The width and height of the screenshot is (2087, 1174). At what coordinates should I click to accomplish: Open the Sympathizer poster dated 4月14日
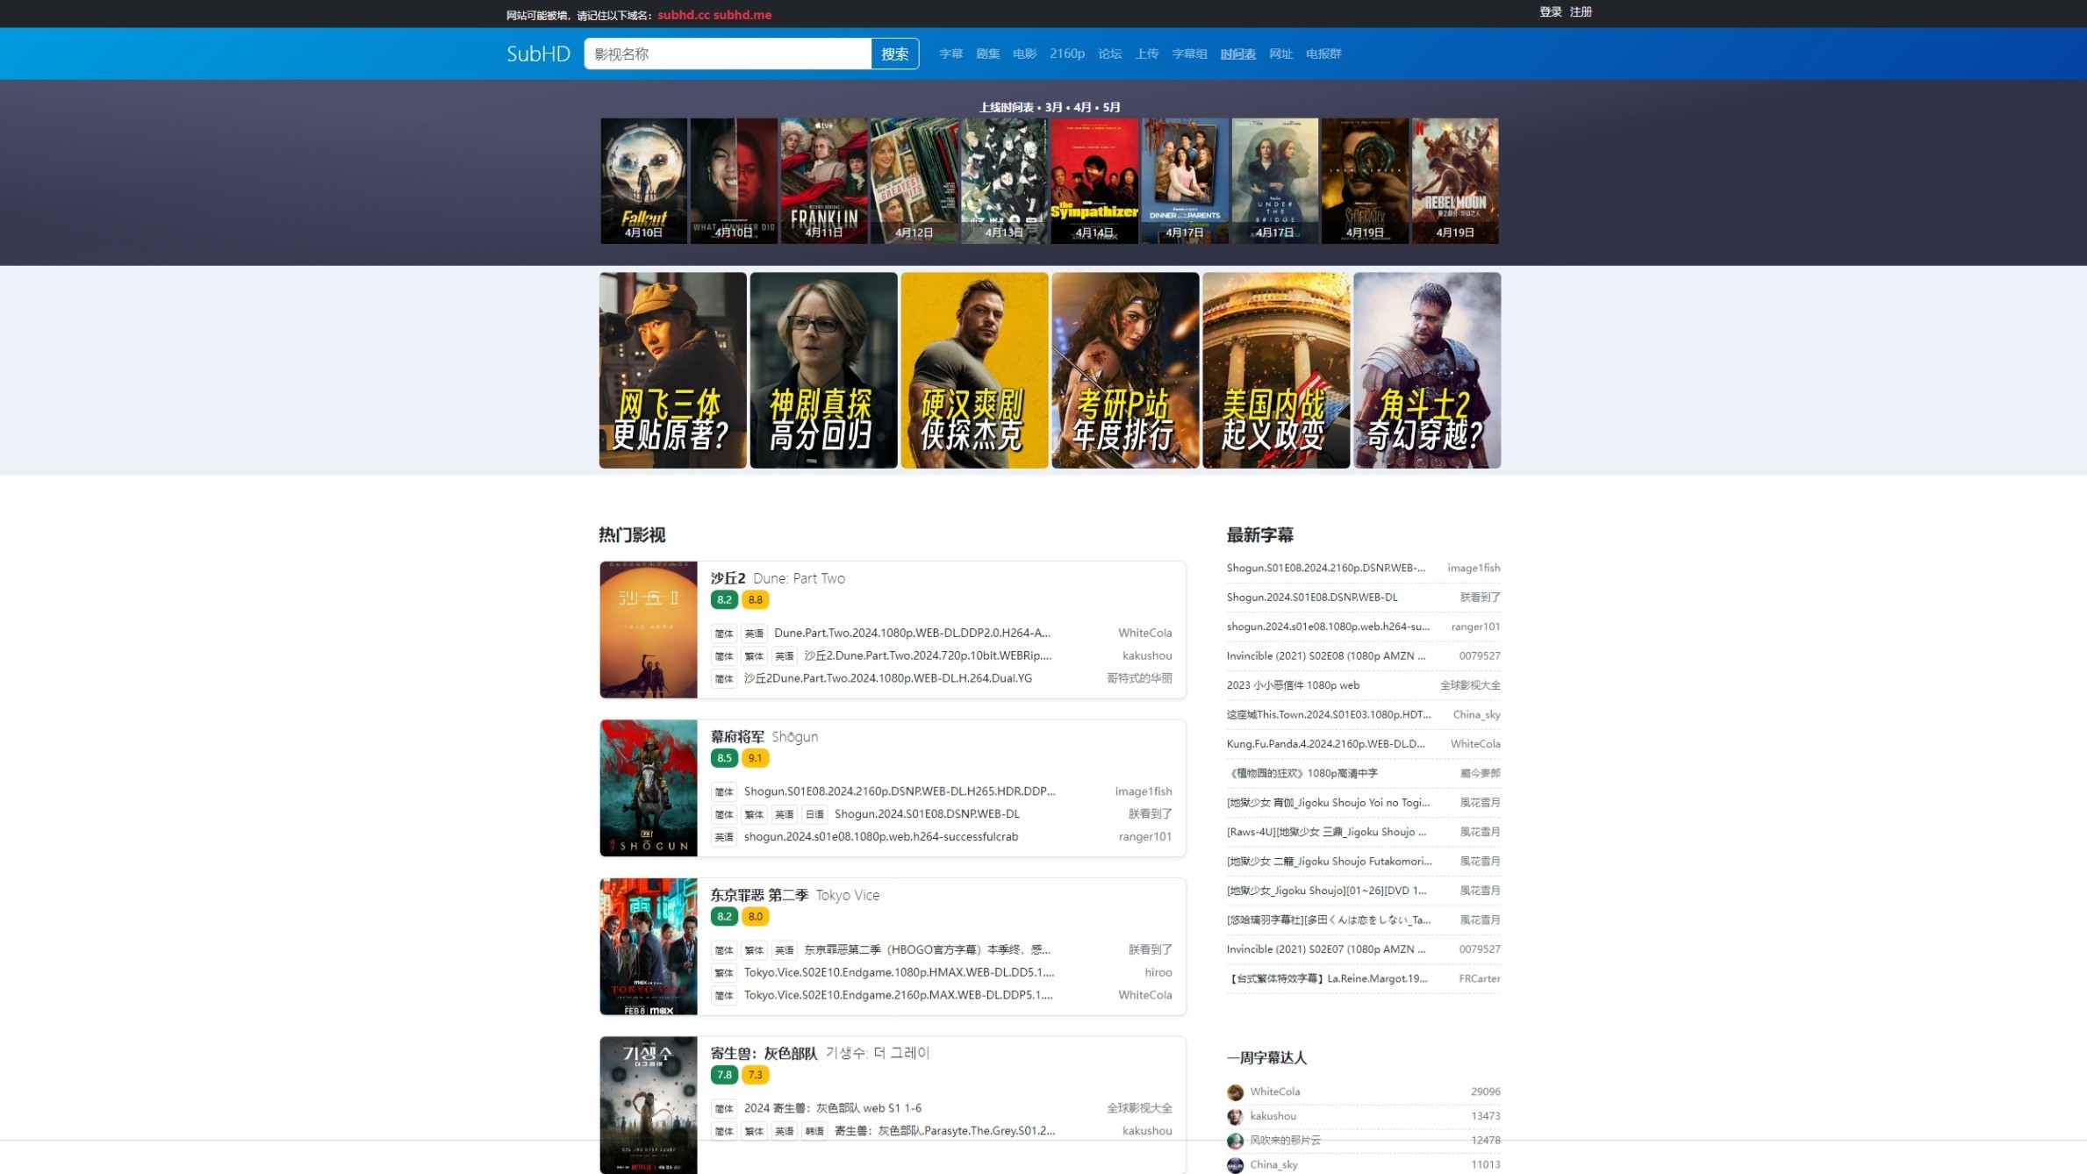pyautogui.click(x=1094, y=181)
